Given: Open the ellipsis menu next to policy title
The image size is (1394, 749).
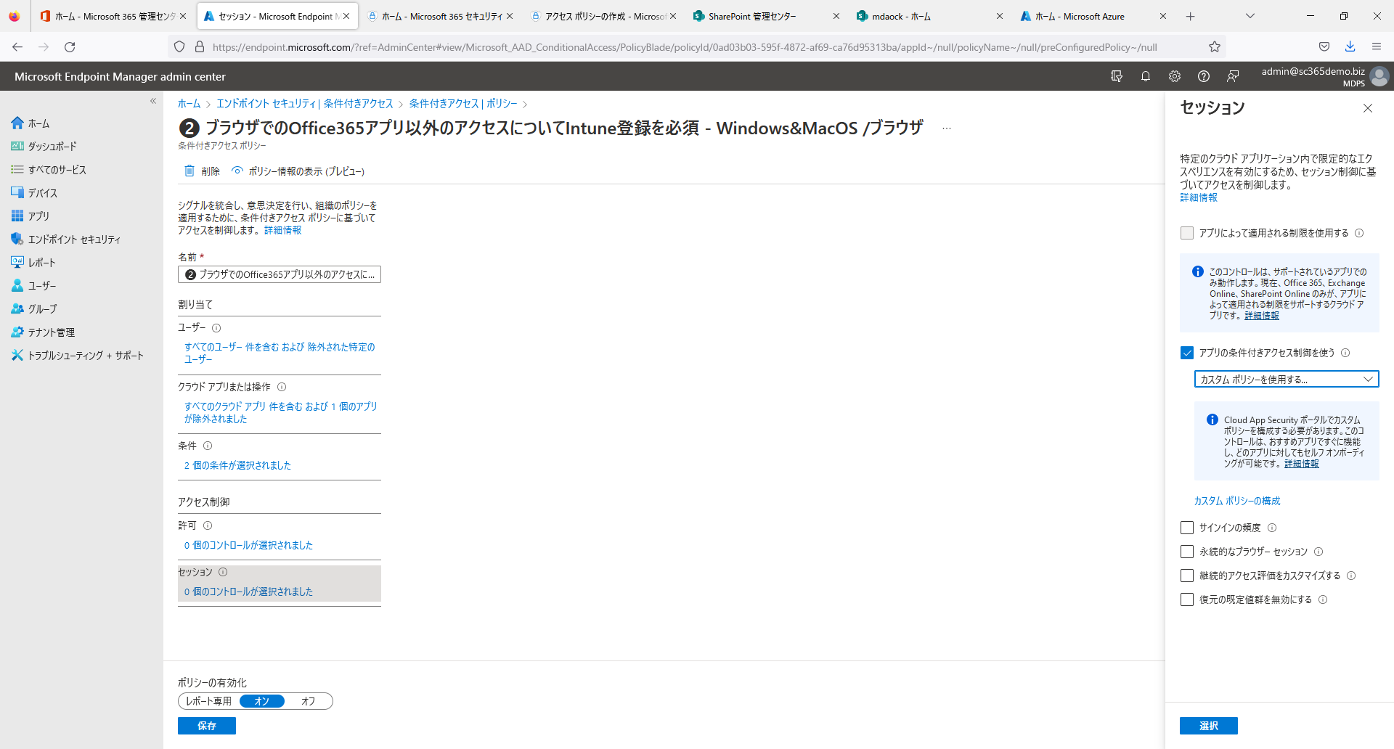Looking at the screenshot, I should point(947,128).
